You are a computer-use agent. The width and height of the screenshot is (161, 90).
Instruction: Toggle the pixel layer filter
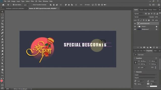coord(146,14)
